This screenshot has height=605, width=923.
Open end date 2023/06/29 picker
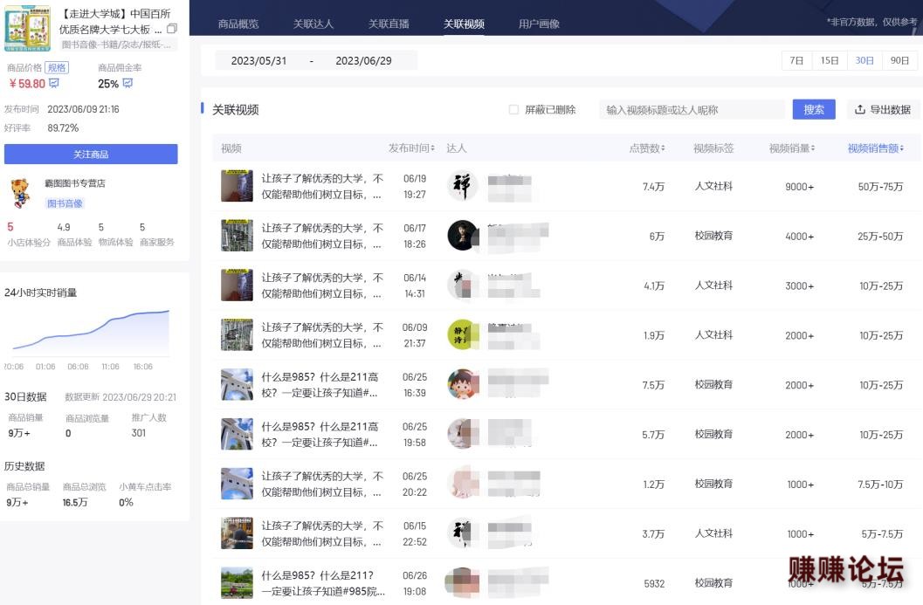tap(363, 60)
